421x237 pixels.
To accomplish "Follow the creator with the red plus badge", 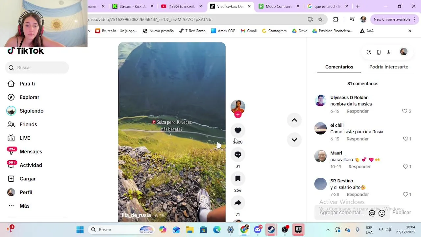I will pyautogui.click(x=238, y=115).
